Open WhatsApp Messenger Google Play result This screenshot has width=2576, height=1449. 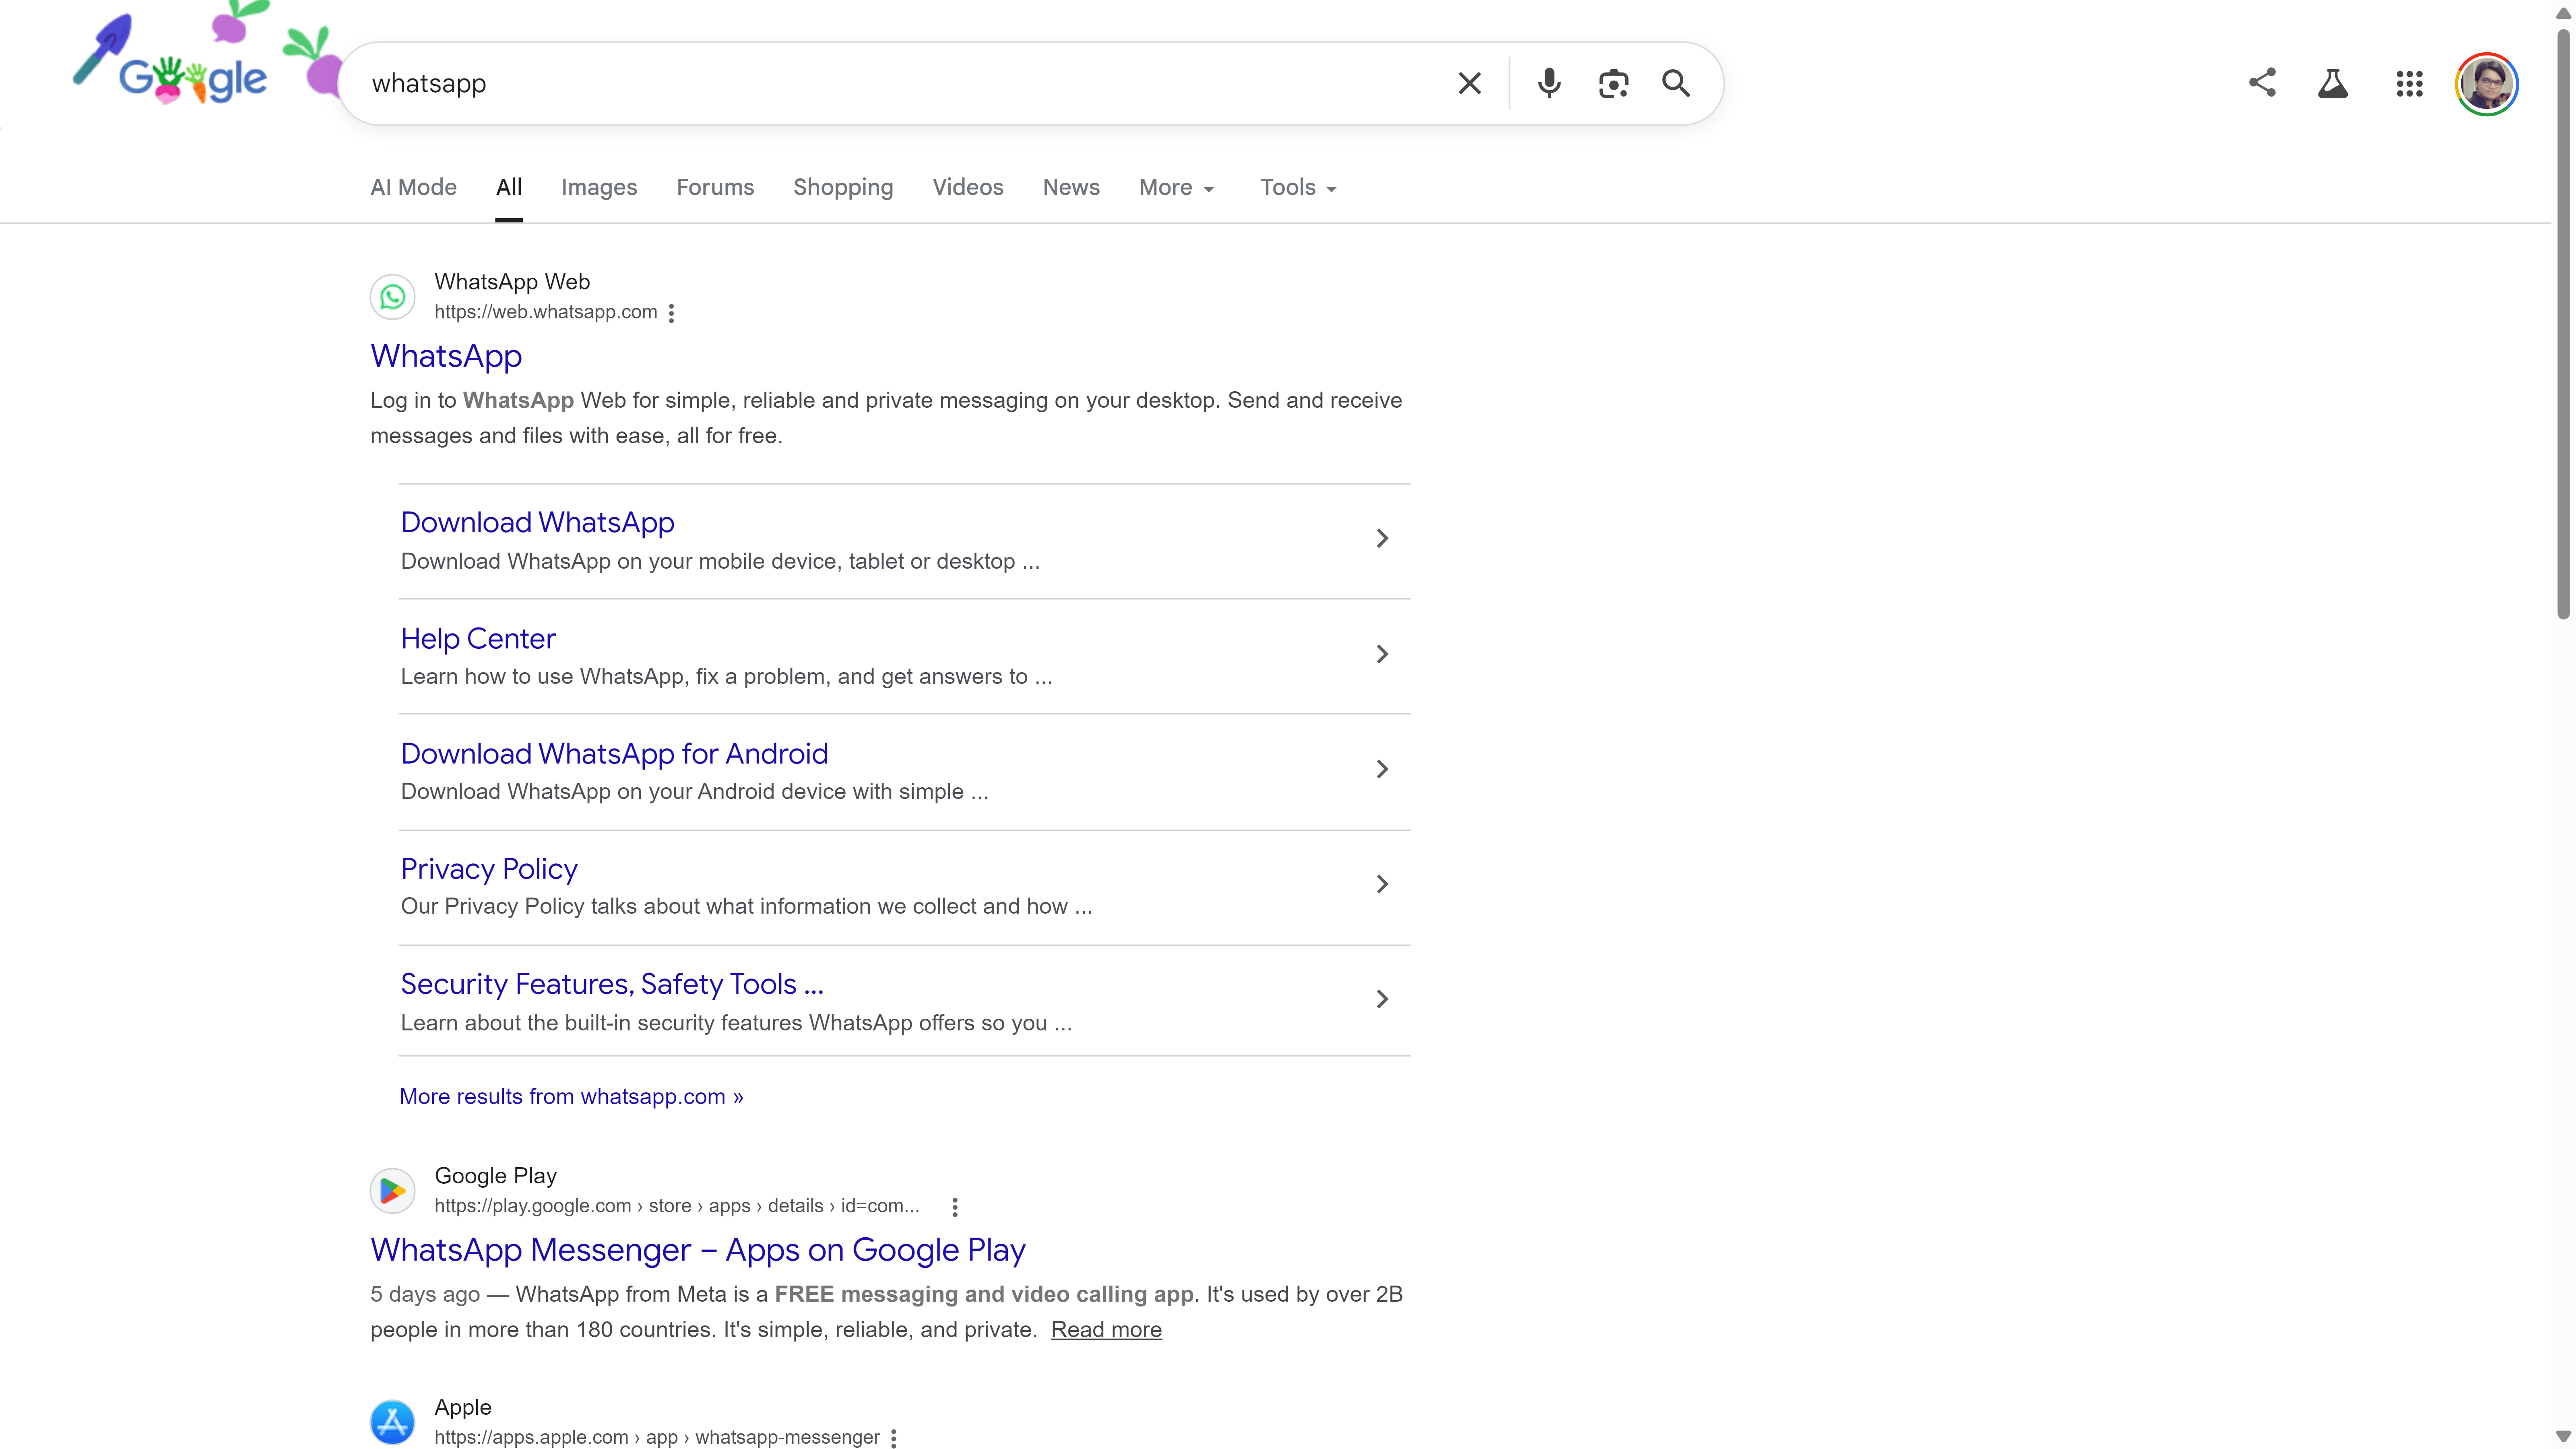pos(698,1250)
